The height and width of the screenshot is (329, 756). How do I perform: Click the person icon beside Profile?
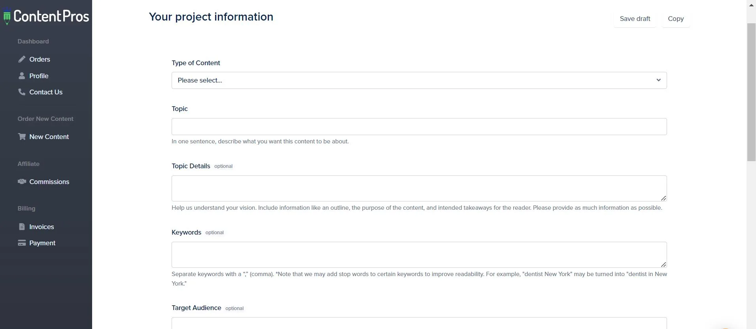[22, 75]
